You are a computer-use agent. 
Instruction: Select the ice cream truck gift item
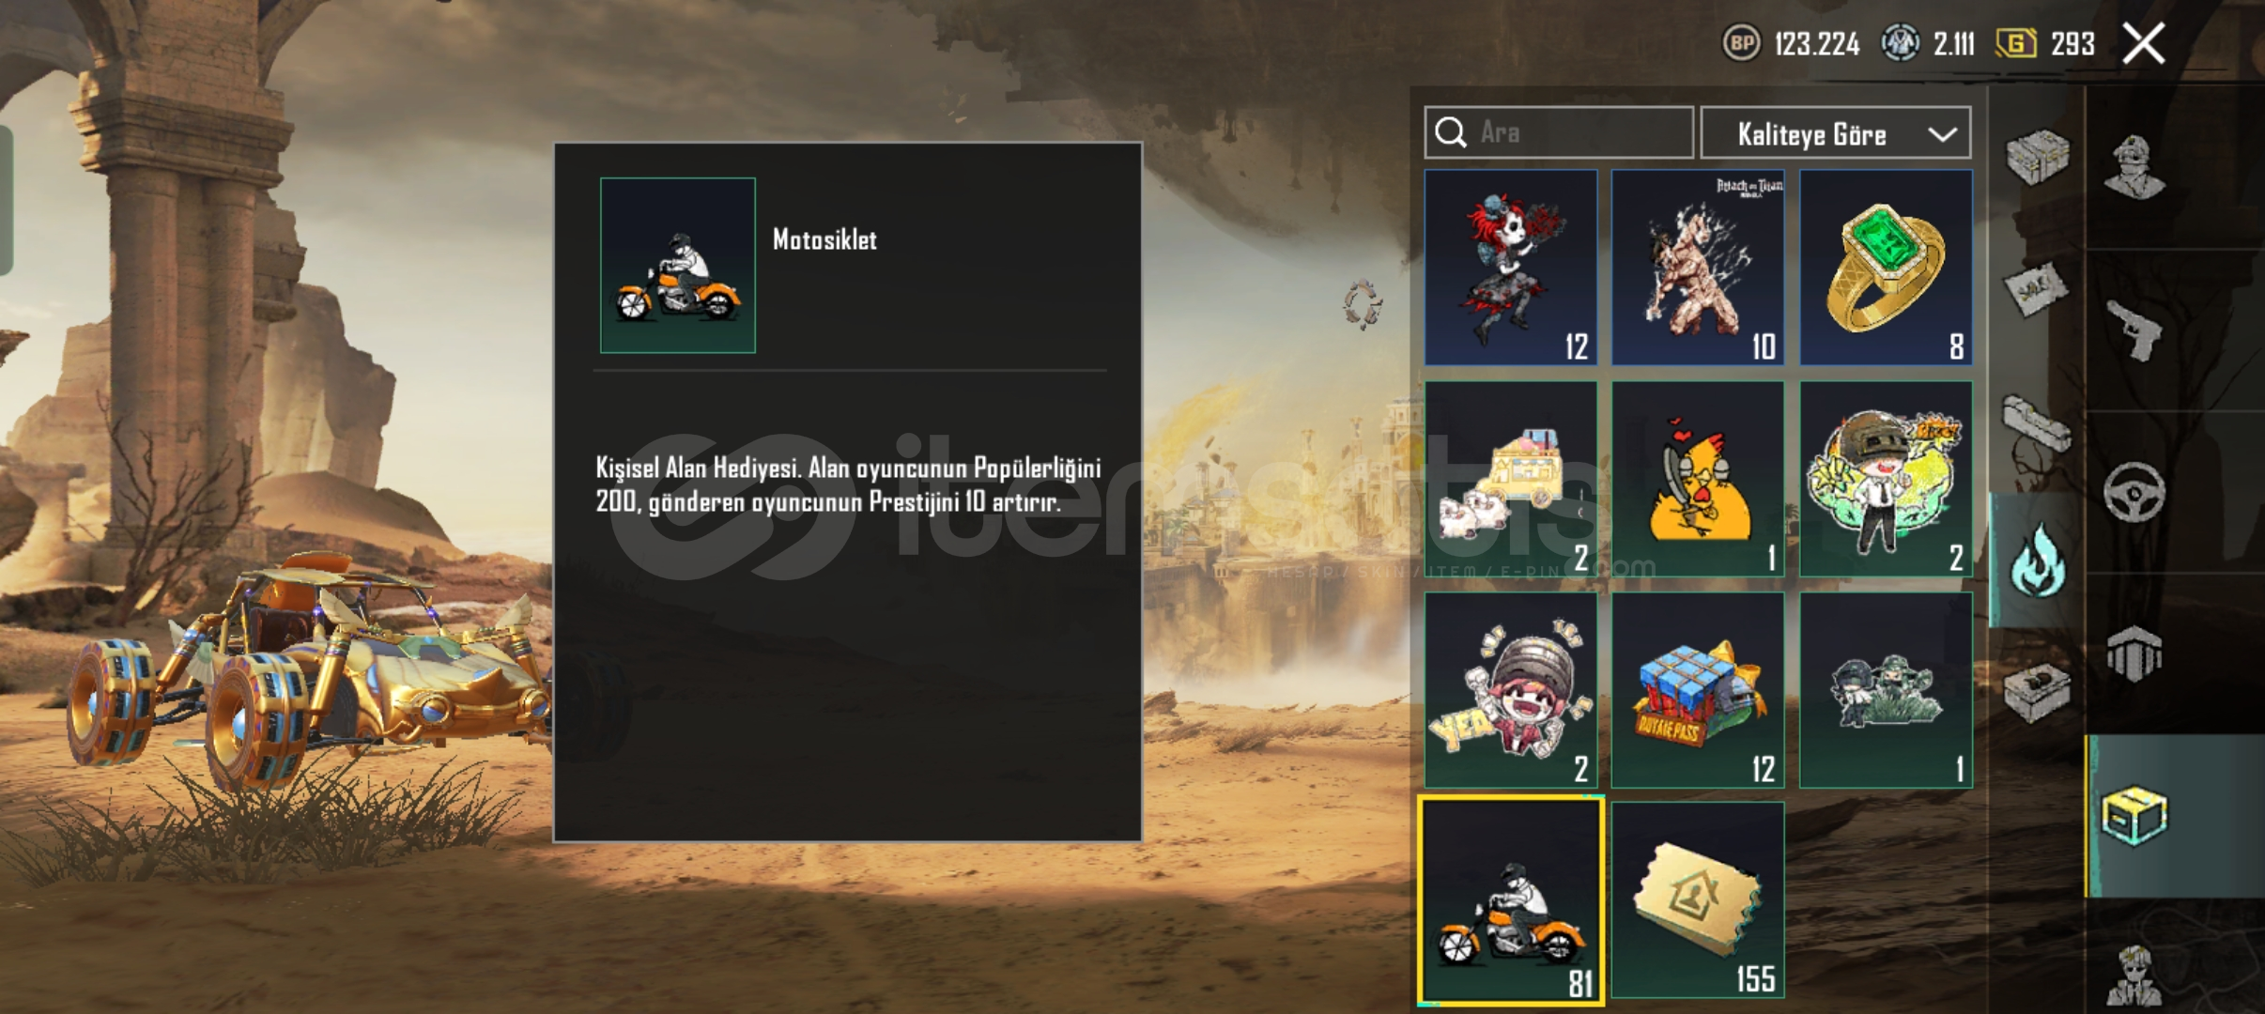click(1511, 479)
